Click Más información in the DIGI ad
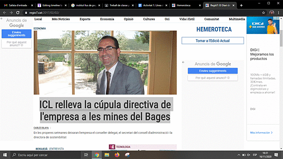The height and width of the screenshot is (159, 283). (261, 132)
